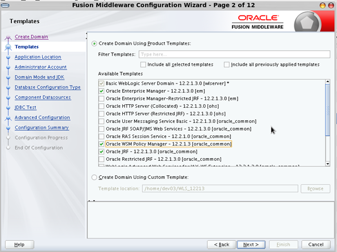Click the Filter Templates input field
This screenshot has height=252, width=337.
[x=234, y=54]
